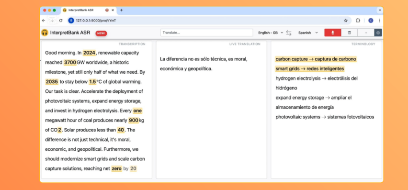Click the highlighted number 40
This screenshot has width=408, height=190.
coord(121,130)
